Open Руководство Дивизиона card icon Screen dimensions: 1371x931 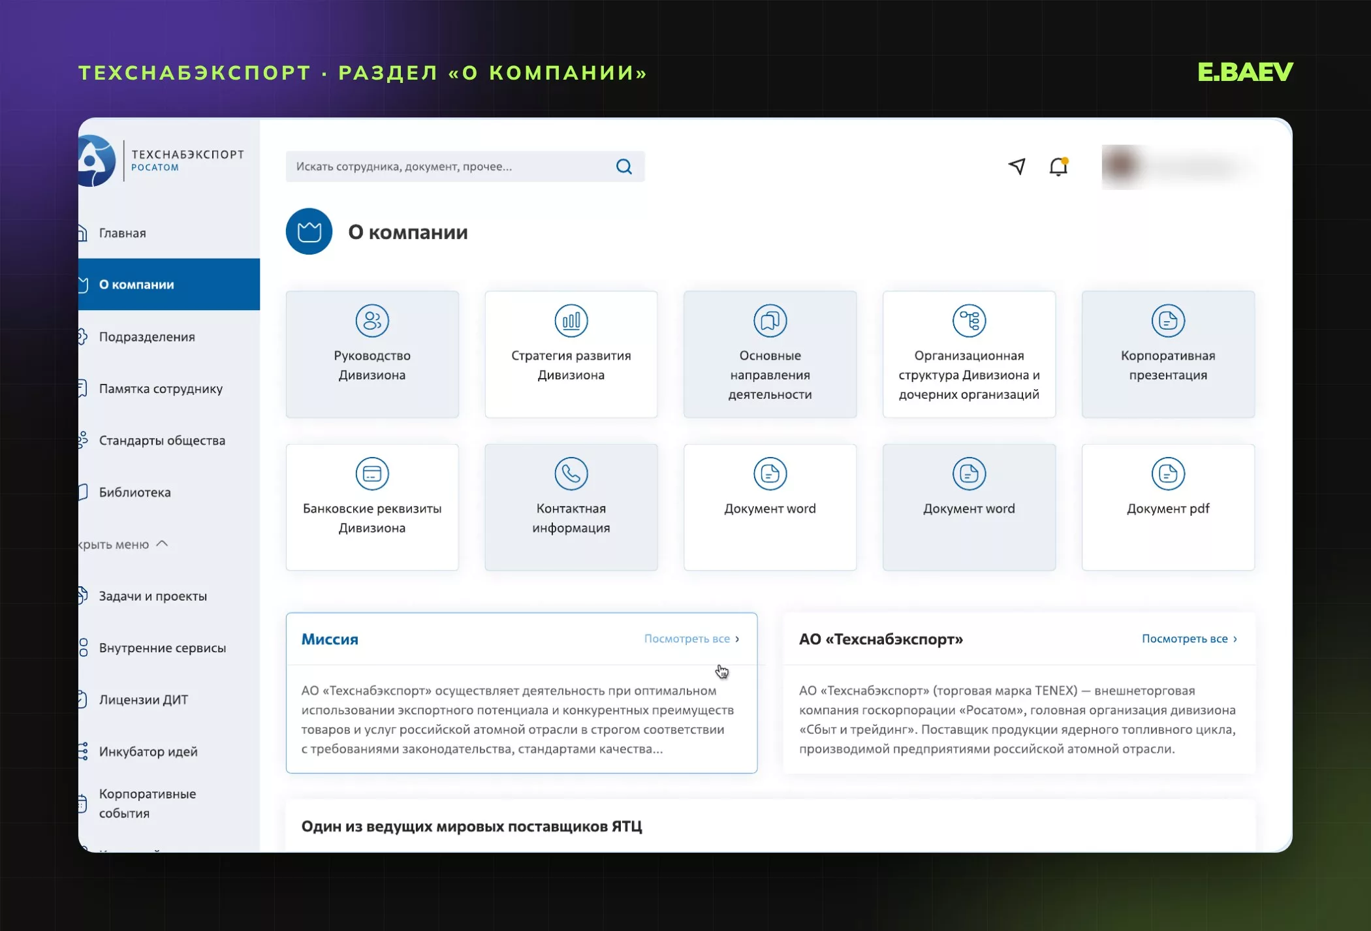coord(372,321)
